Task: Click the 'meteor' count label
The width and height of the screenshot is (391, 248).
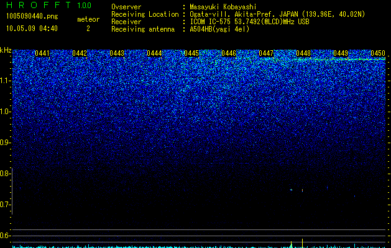Action: [x=88, y=19]
